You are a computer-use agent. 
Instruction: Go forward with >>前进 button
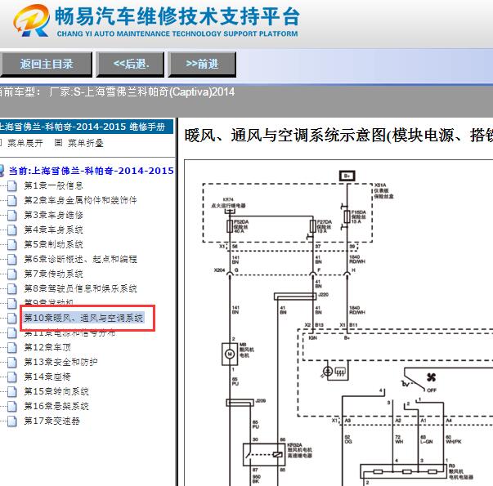[202, 64]
